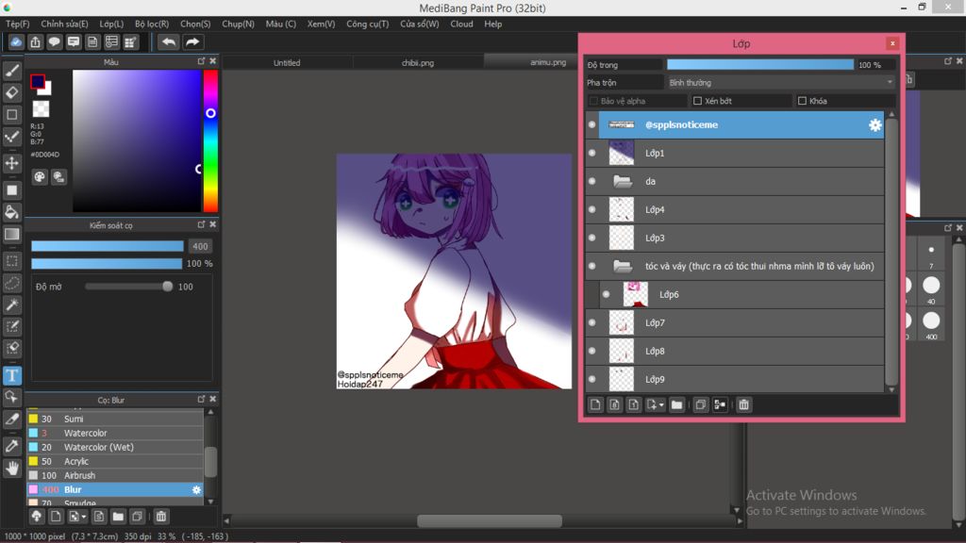Select the Lasso selection tool
The height and width of the screenshot is (543, 966).
pyautogui.click(x=11, y=283)
